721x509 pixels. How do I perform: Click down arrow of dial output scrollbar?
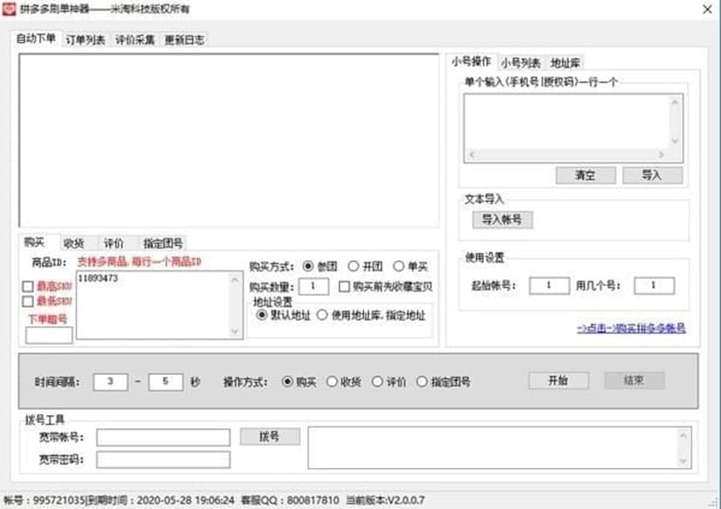coord(684,461)
